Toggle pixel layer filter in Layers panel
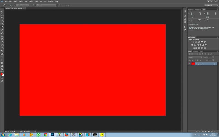The width and height of the screenshot is (219, 137). coord(200,54)
